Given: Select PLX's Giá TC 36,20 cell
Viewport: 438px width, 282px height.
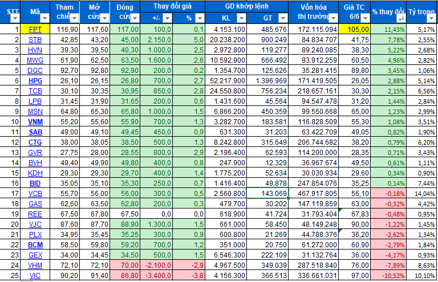Looking at the screenshot, I should pyautogui.click(x=355, y=235).
